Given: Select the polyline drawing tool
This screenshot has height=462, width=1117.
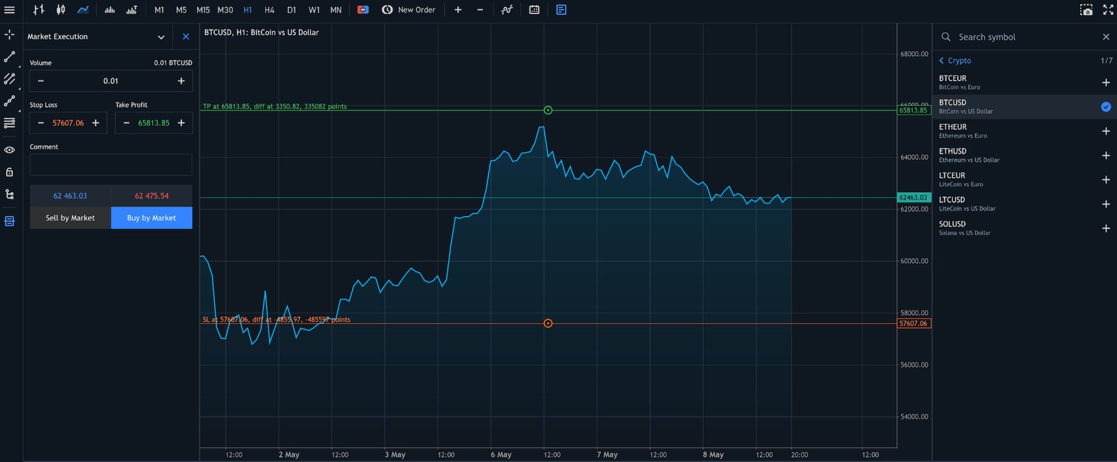Looking at the screenshot, I should (10, 101).
